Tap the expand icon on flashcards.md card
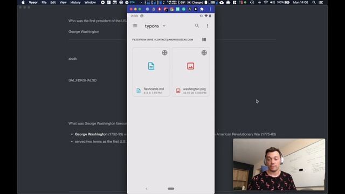 tap(164, 53)
